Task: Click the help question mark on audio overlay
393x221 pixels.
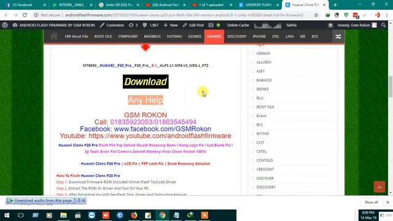Action: click(x=79, y=200)
